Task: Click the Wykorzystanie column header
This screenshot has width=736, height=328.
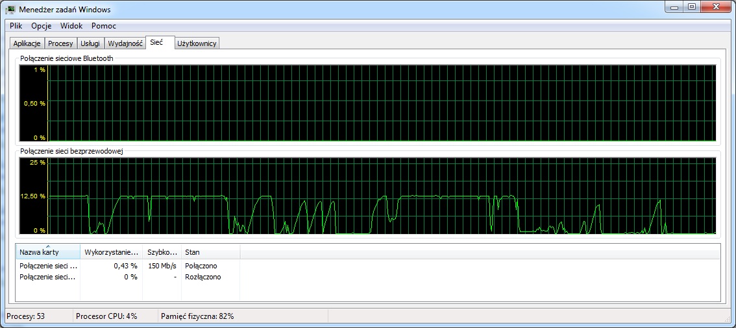Action: pyautogui.click(x=111, y=252)
